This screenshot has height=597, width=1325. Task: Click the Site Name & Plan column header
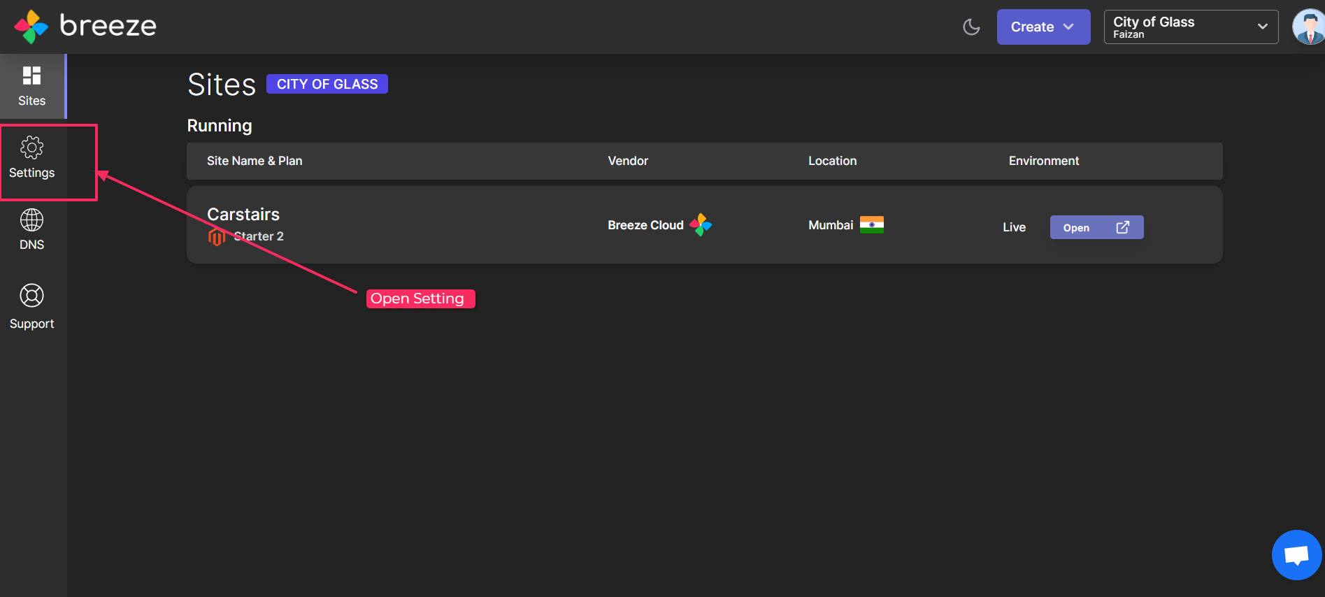coord(255,161)
